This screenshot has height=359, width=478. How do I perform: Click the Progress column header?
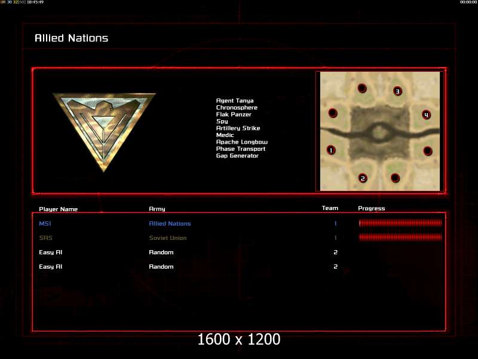tap(371, 208)
